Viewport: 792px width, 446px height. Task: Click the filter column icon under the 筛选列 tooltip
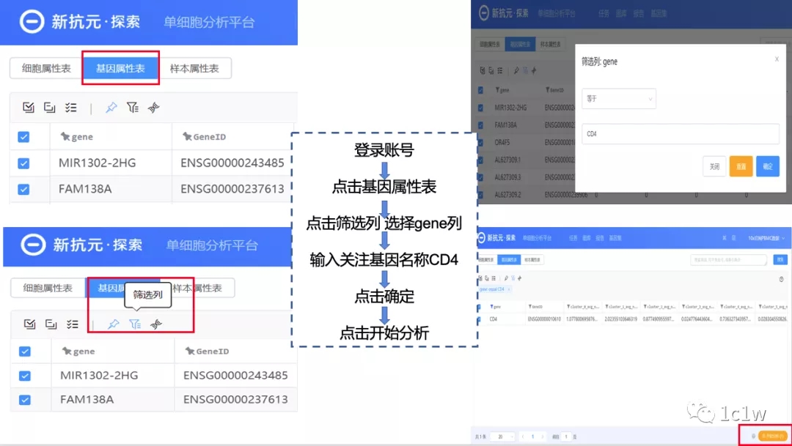tap(134, 324)
